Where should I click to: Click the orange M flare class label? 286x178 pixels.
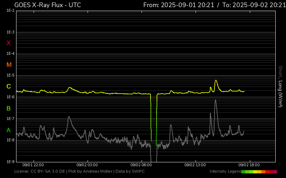(9, 65)
